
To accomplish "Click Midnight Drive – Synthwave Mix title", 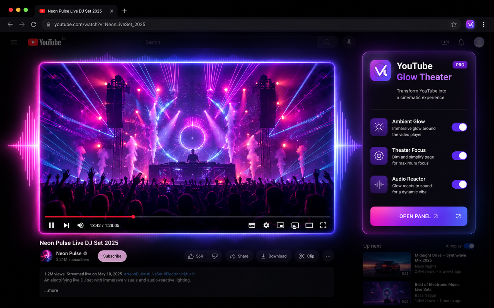I will [440, 258].
